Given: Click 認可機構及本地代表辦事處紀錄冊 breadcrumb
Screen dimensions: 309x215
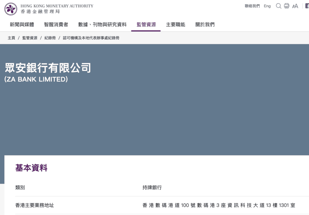Looking at the screenshot, I should click(91, 38).
